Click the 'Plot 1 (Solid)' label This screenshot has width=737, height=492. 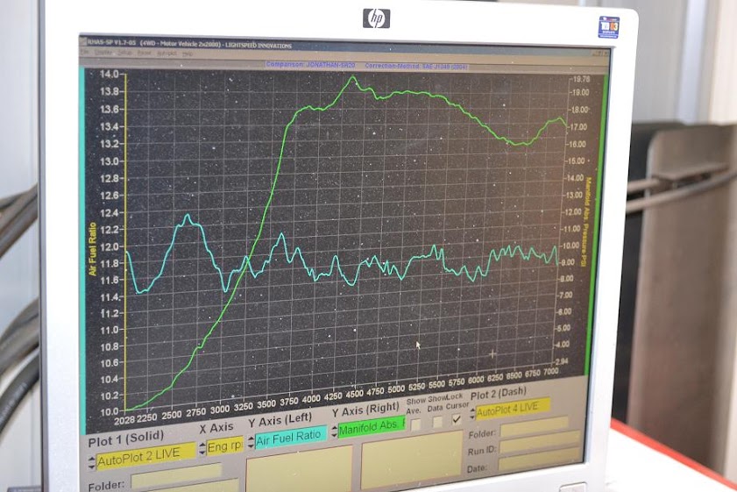click(126, 439)
